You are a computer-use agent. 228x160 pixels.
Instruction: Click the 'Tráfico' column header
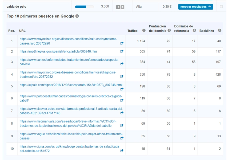[x=133, y=31]
